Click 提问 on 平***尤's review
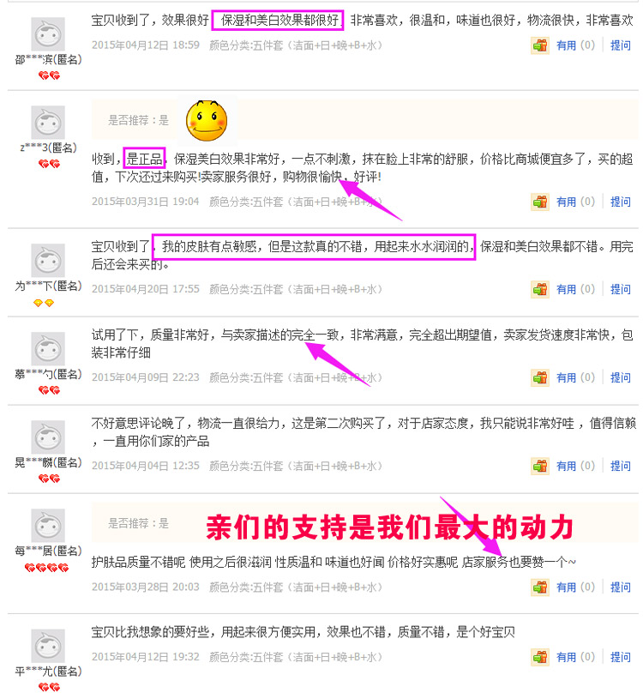 pyautogui.click(x=620, y=657)
